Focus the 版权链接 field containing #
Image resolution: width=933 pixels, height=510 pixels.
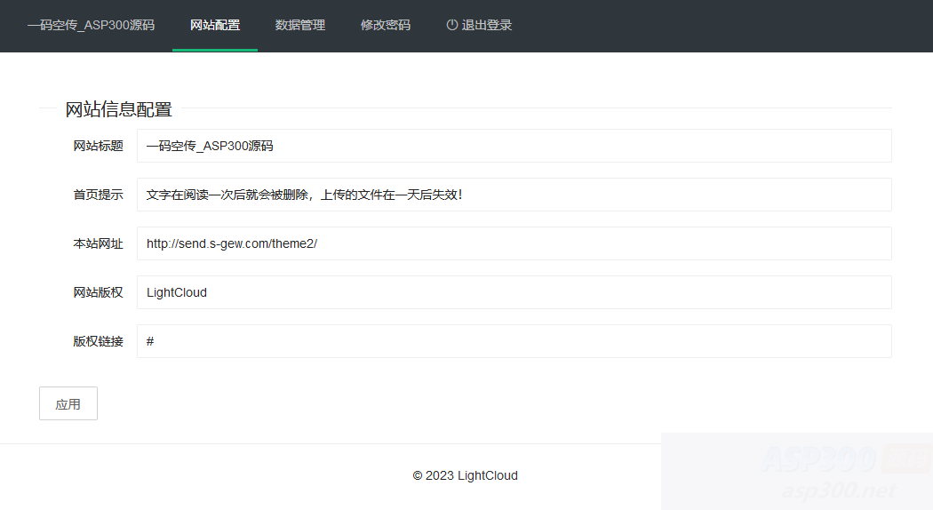[514, 341]
